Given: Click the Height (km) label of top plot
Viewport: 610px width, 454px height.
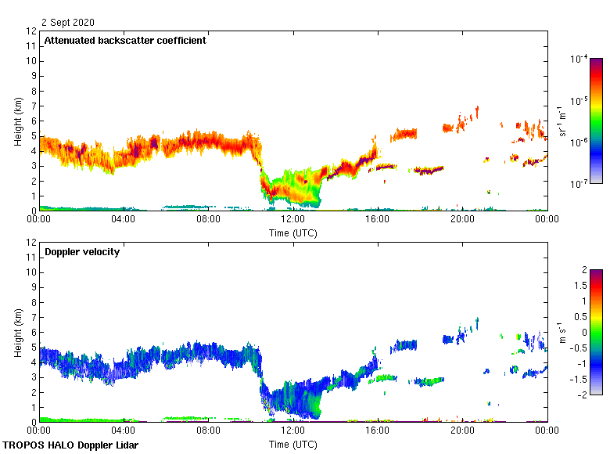Looking at the screenshot, I should point(18,121).
